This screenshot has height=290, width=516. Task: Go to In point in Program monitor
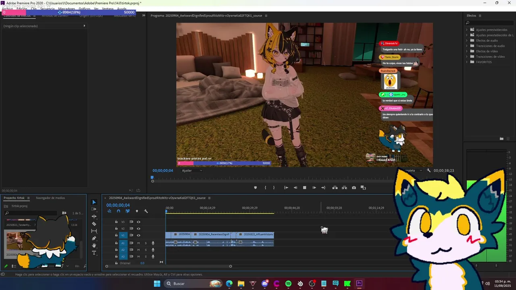(x=286, y=188)
